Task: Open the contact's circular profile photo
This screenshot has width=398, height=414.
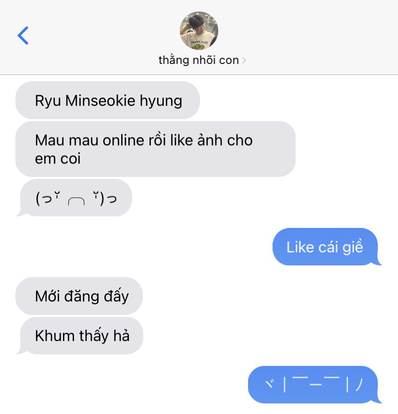Action: click(199, 31)
